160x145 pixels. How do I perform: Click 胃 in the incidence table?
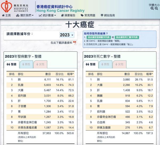pos(19,112)
